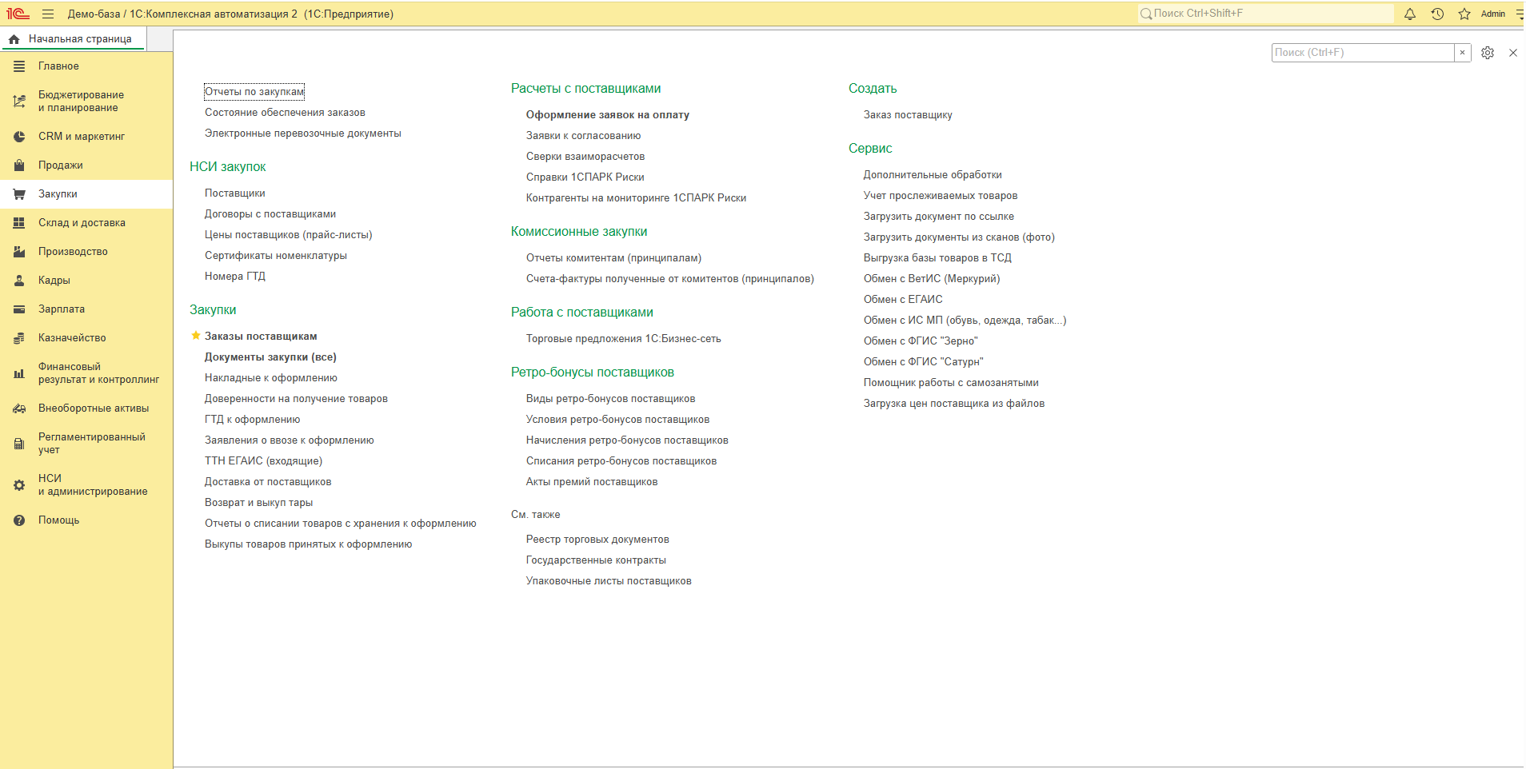The width and height of the screenshot is (1526, 769).
Task: Open Оформление заявок на оплату
Action: [607, 115]
